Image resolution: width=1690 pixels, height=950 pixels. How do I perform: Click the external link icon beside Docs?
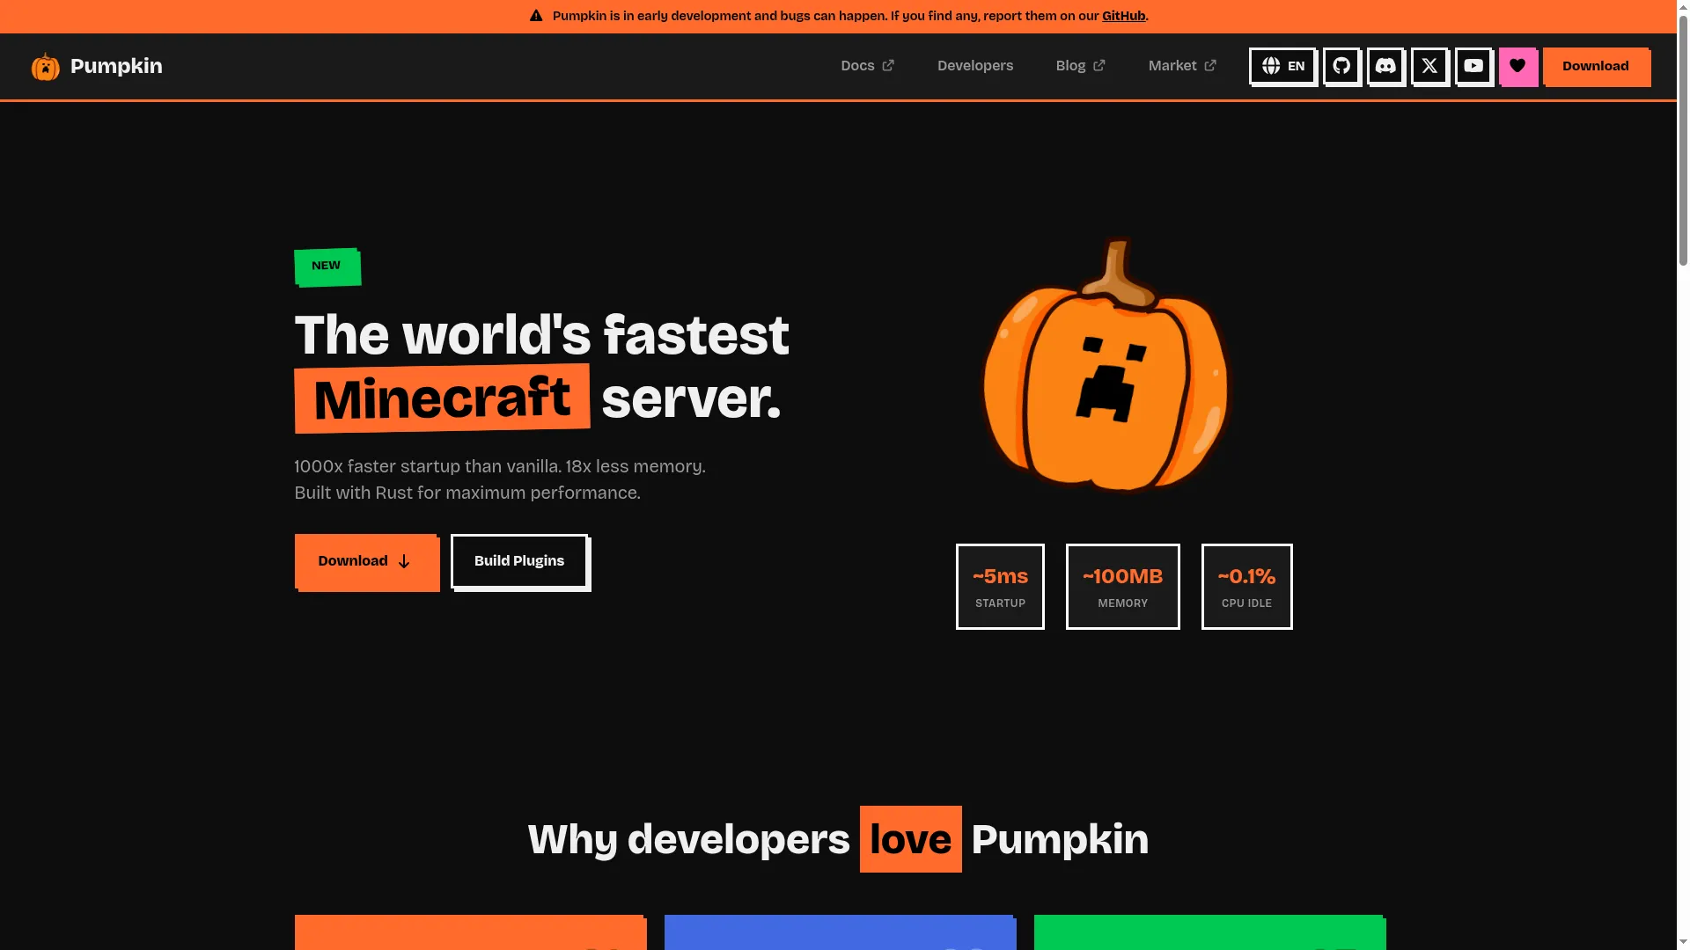[888, 66]
